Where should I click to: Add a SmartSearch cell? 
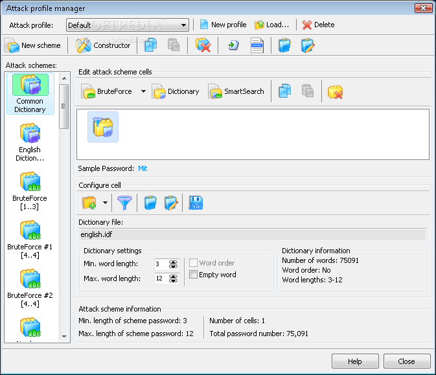coord(236,91)
